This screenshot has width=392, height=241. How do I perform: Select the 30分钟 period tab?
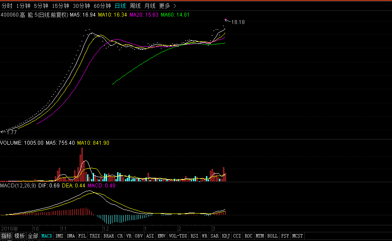(x=81, y=6)
